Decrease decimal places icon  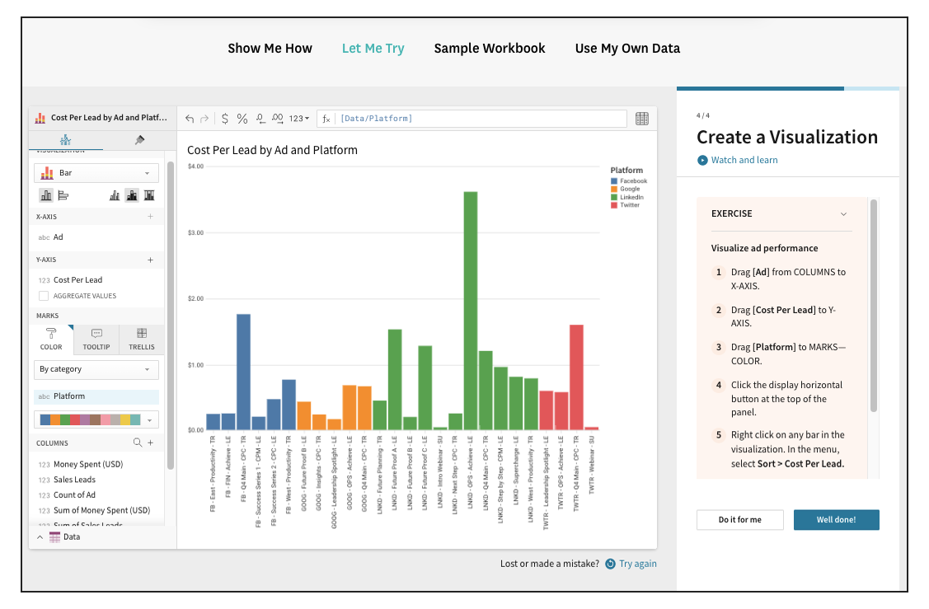click(260, 119)
